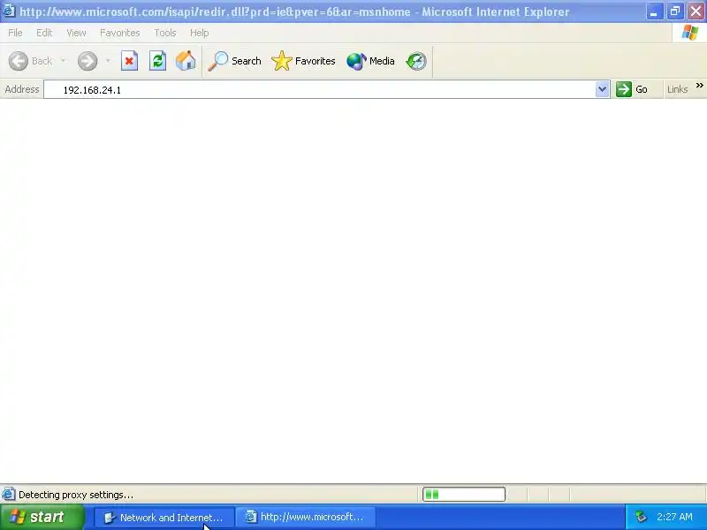Click the IE page icon in title bar
The width and height of the screenshot is (707, 530).
click(x=9, y=10)
